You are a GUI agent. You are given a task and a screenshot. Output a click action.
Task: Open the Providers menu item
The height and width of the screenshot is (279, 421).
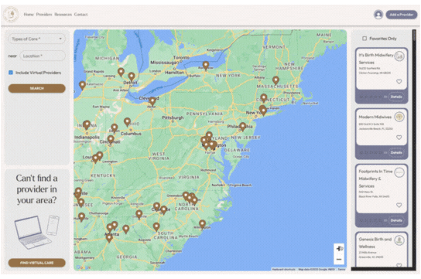pos(44,15)
